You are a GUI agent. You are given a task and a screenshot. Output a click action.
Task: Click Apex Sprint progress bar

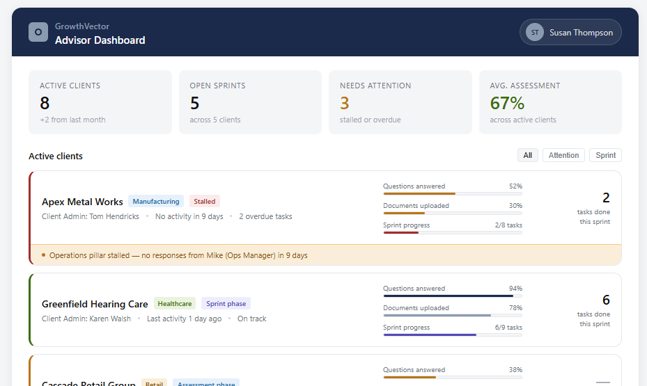[453, 233]
